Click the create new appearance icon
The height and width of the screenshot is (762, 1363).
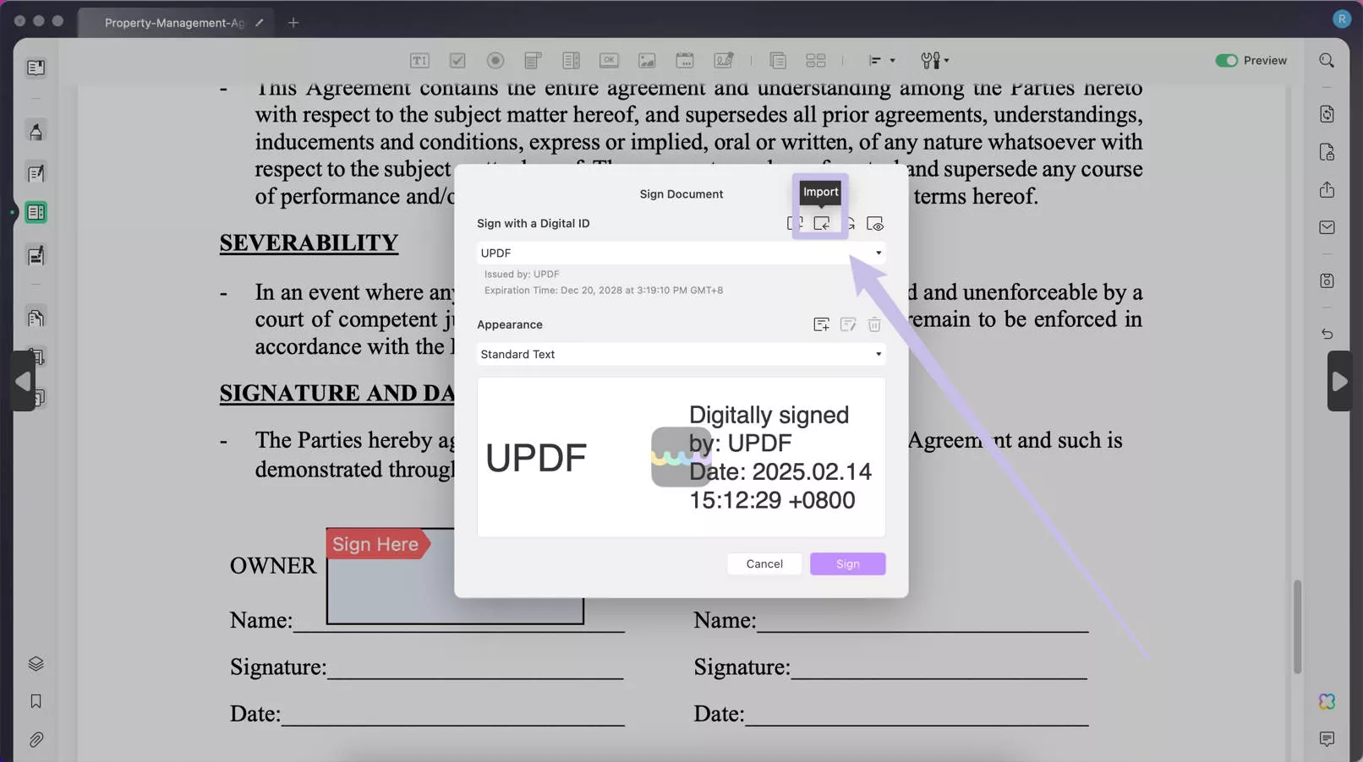point(821,324)
